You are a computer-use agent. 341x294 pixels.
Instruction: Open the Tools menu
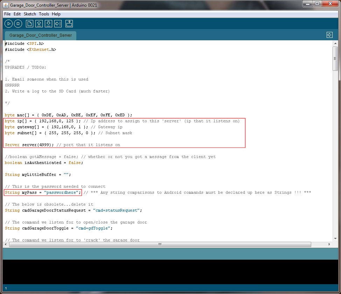(44, 14)
